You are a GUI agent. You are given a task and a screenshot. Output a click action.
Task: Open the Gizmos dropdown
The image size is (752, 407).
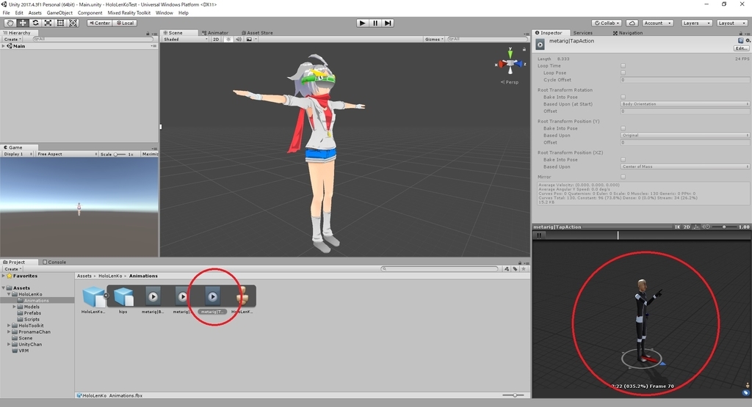click(x=434, y=40)
